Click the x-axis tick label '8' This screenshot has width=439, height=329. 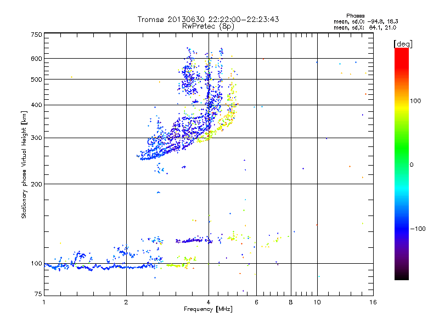pos(291,302)
